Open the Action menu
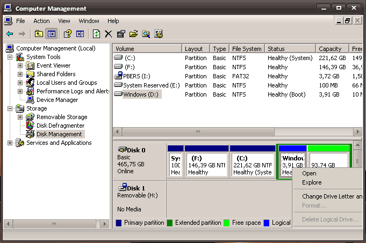The image size is (366, 243). coord(41,21)
